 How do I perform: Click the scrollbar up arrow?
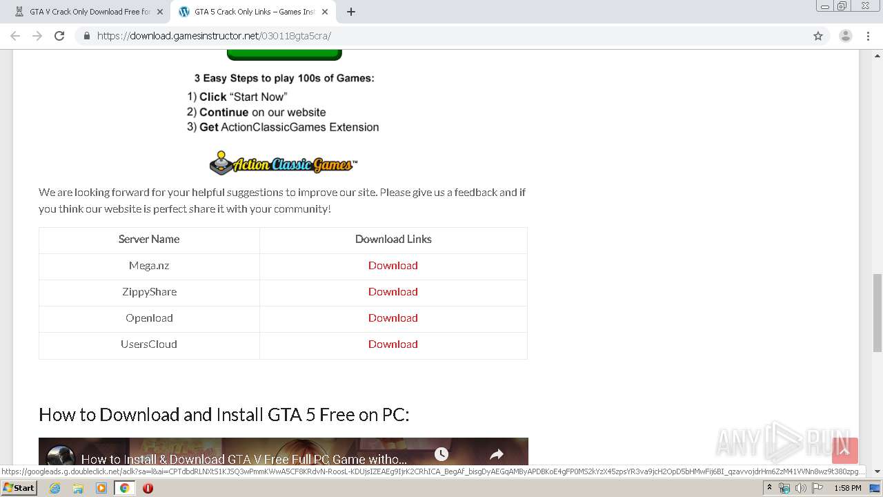[x=877, y=55]
